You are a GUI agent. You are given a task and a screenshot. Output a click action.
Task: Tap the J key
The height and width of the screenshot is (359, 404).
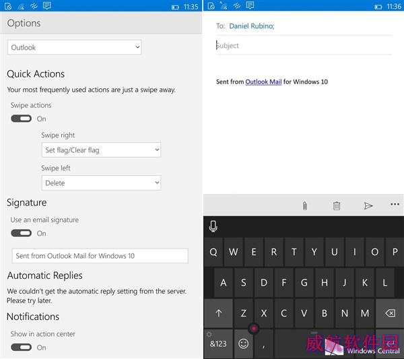[345, 282]
